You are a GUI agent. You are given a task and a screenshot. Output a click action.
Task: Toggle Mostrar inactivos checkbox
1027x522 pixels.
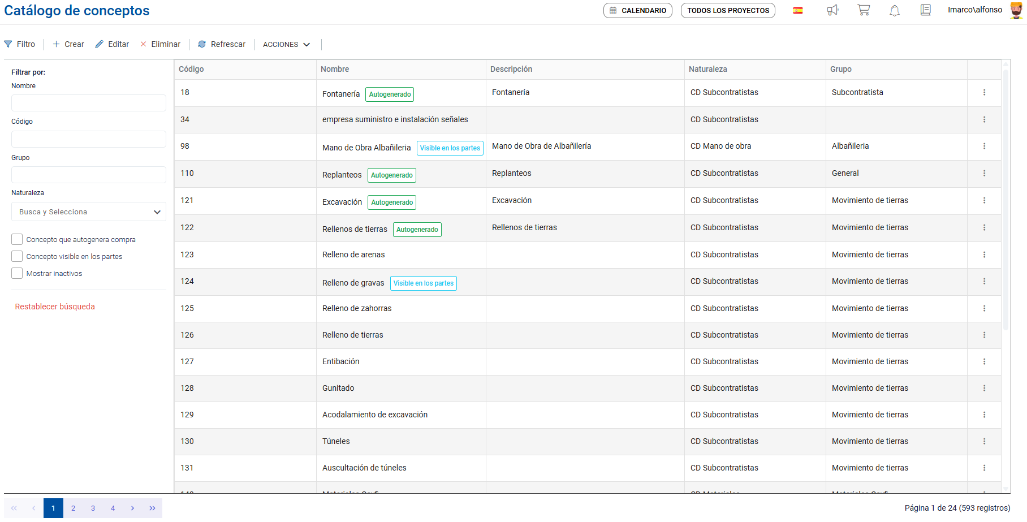(x=17, y=273)
